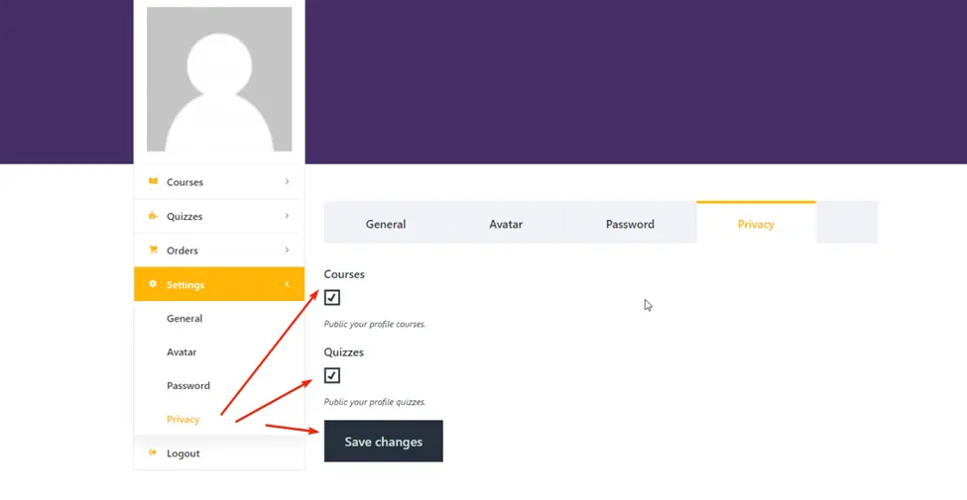
Task: Open Avatar under Settings sidebar
Action: pyautogui.click(x=181, y=352)
